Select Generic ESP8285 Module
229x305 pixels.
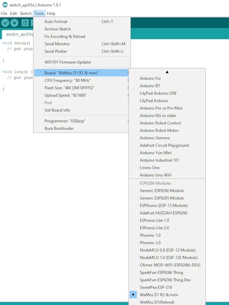click(x=167, y=198)
